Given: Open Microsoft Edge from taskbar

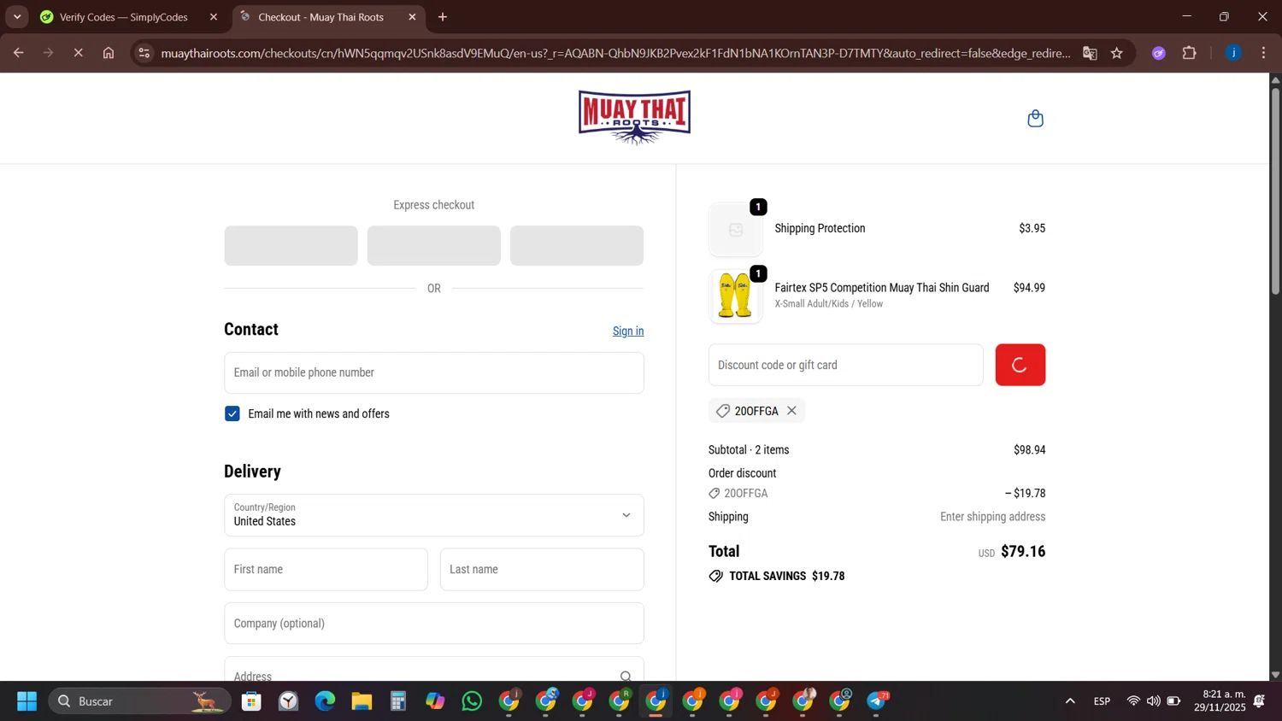Looking at the screenshot, I should click(325, 701).
